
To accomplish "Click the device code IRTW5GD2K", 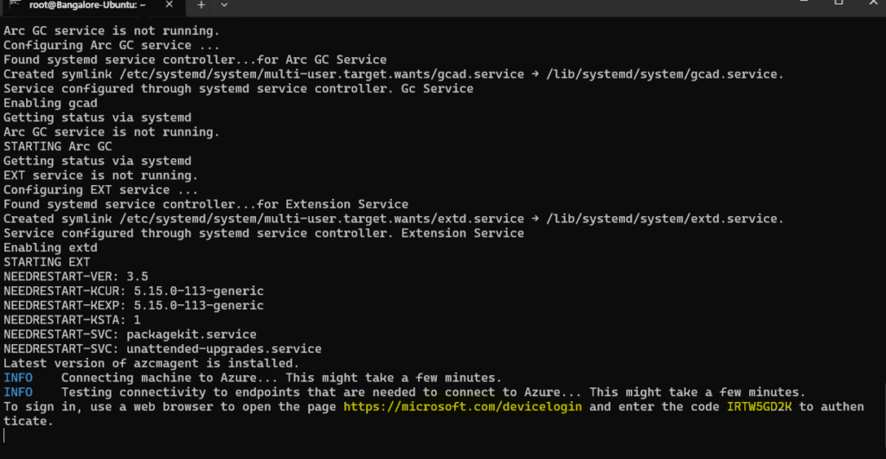I will [761, 407].
